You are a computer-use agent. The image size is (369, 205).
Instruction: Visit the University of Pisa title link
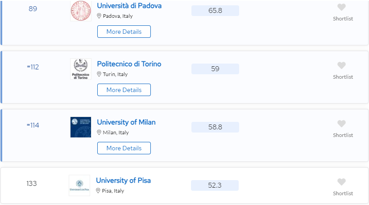pyautogui.click(x=123, y=181)
